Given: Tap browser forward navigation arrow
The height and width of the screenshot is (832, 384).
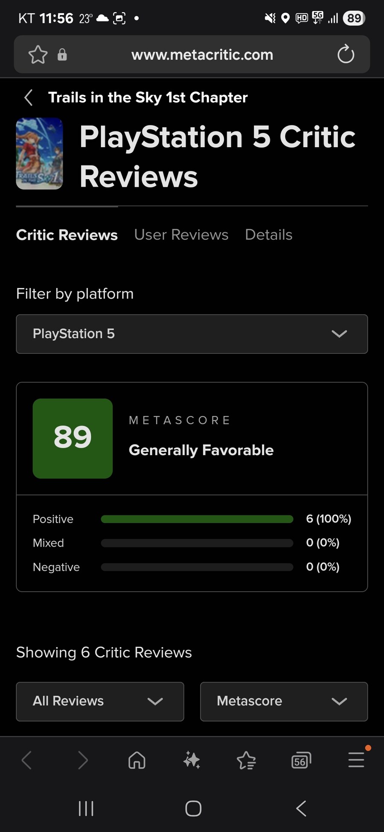Looking at the screenshot, I should 83,760.
